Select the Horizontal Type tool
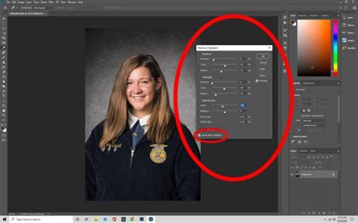This screenshot has width=358, height=223. click(4, 96)
